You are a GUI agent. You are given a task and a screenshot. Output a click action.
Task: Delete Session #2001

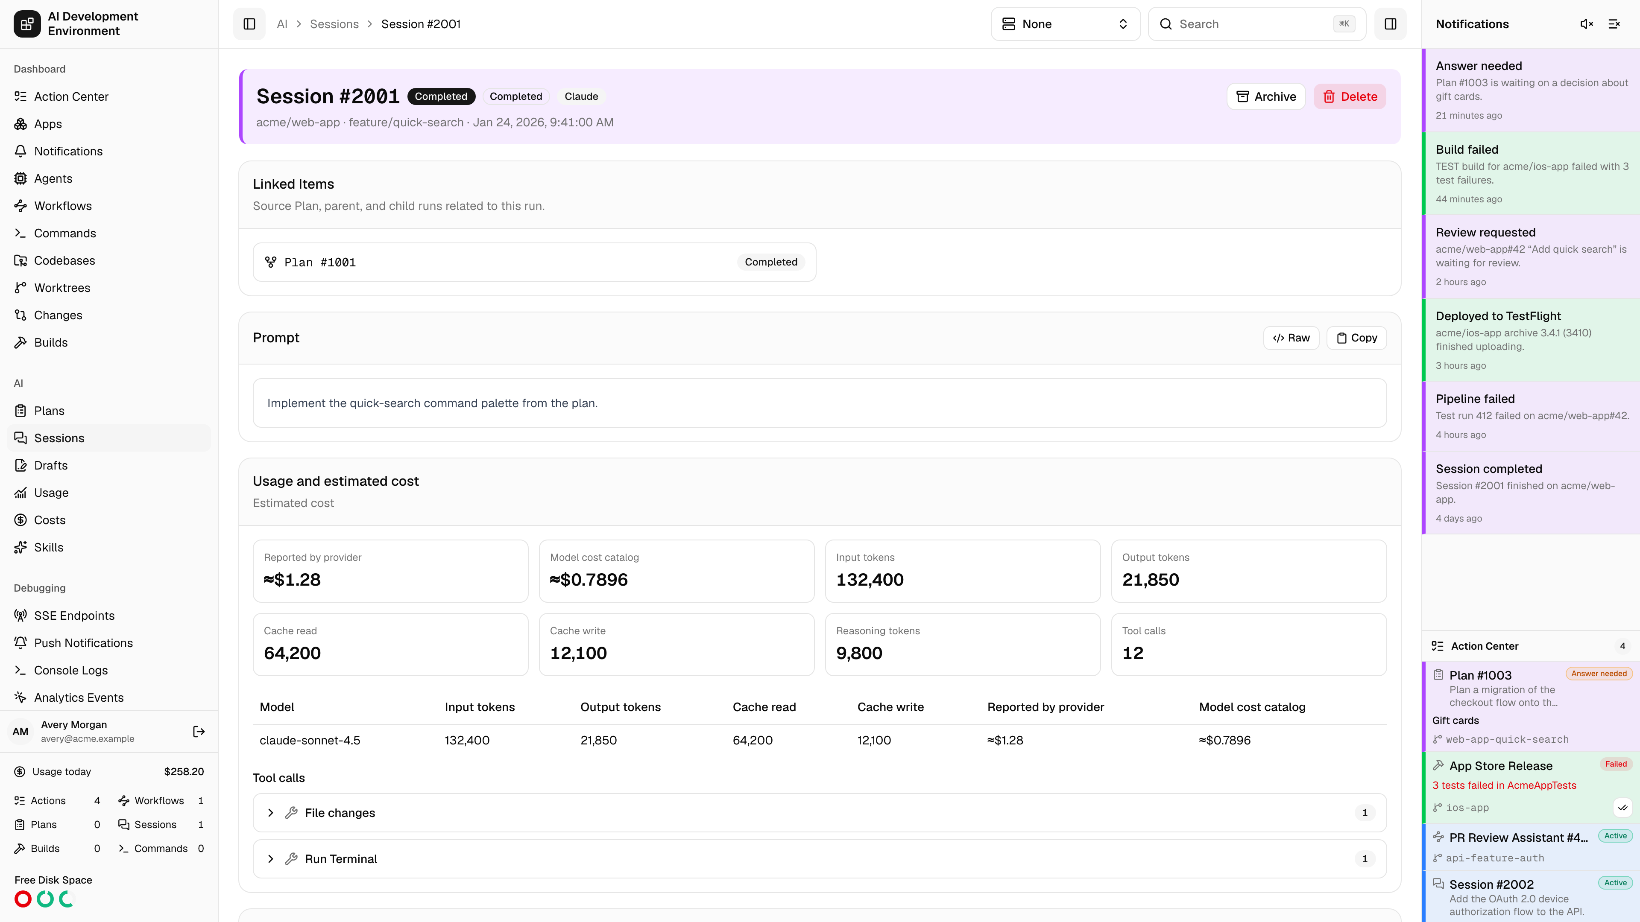click(x=1350, y=97)
